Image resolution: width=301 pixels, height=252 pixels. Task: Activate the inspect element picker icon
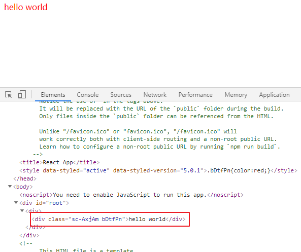pyautogui.click(x=9, y=94)
